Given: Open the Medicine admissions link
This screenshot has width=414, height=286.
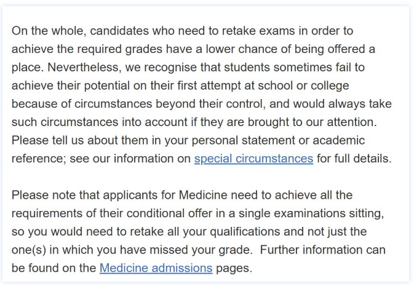Looking at the screenshot, I should 156,268.
